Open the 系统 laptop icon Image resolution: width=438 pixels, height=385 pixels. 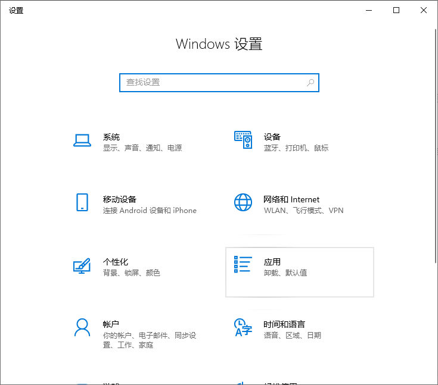click(x=82, y=140)
